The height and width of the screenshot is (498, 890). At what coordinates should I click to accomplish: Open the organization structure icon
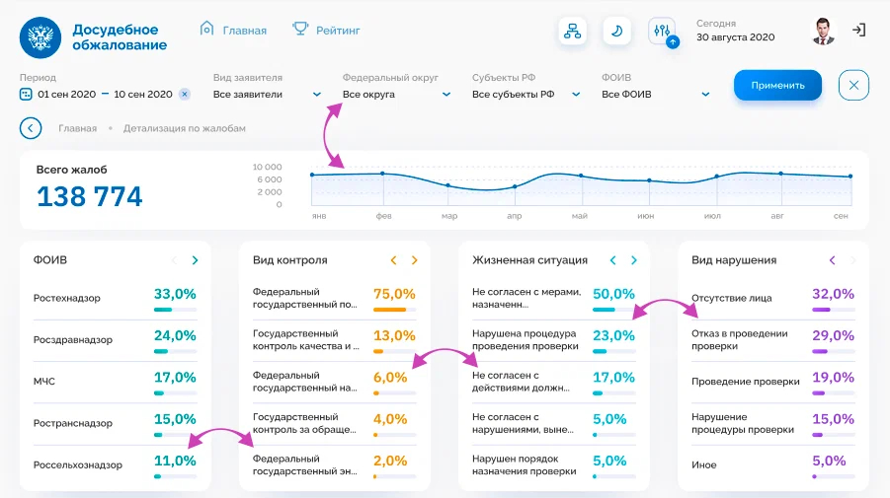click(572, 31)
